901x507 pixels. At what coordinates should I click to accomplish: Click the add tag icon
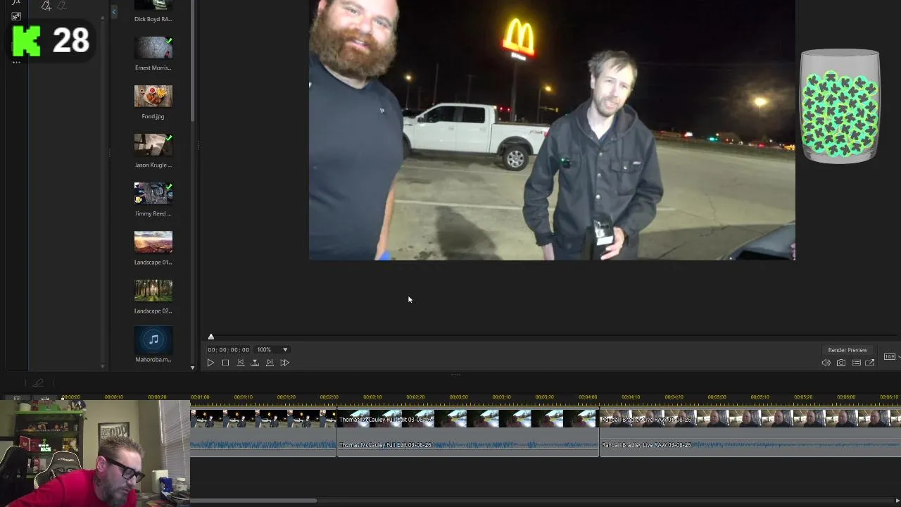46,6
